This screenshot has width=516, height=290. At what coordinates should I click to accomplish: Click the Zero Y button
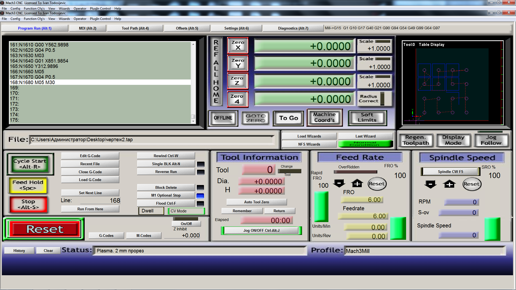point(238,63)
